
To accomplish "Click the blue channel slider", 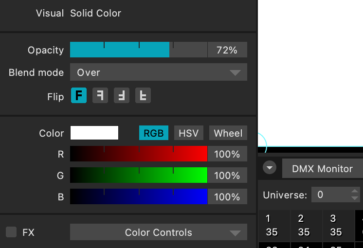I will [139, 197].
